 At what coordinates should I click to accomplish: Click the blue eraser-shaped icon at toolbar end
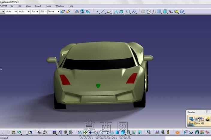(x=182, y=12)
